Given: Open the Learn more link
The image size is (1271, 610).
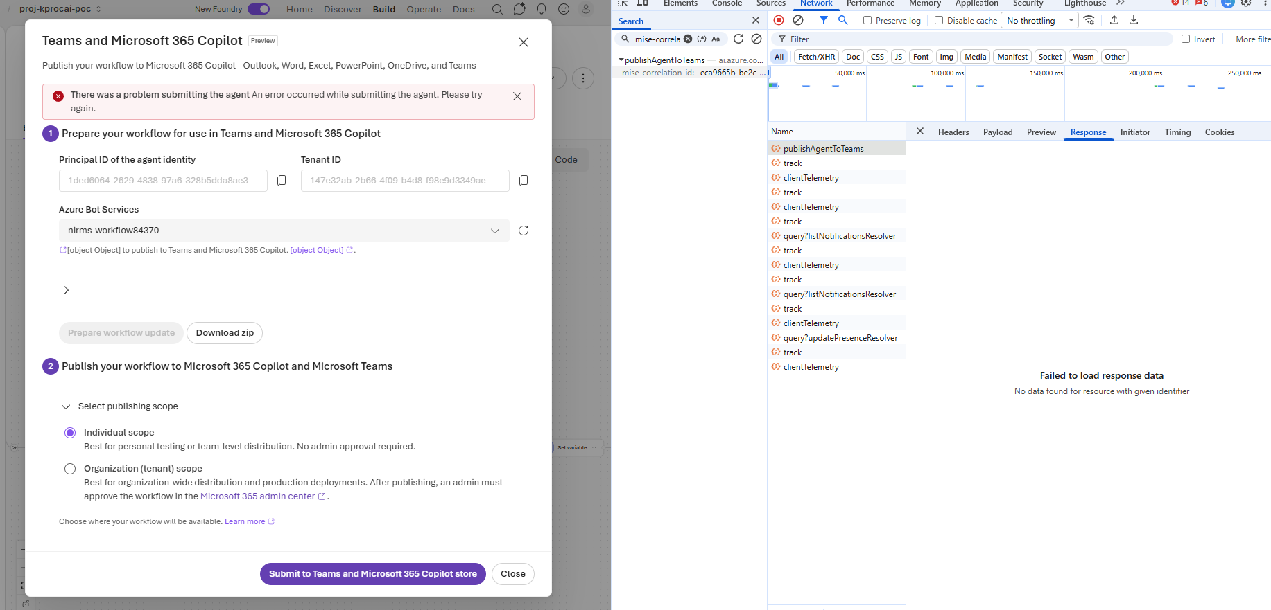Looking at the screenshot, I should point(249,521).
